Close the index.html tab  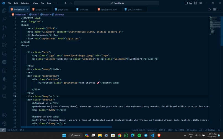coord(28,9)
